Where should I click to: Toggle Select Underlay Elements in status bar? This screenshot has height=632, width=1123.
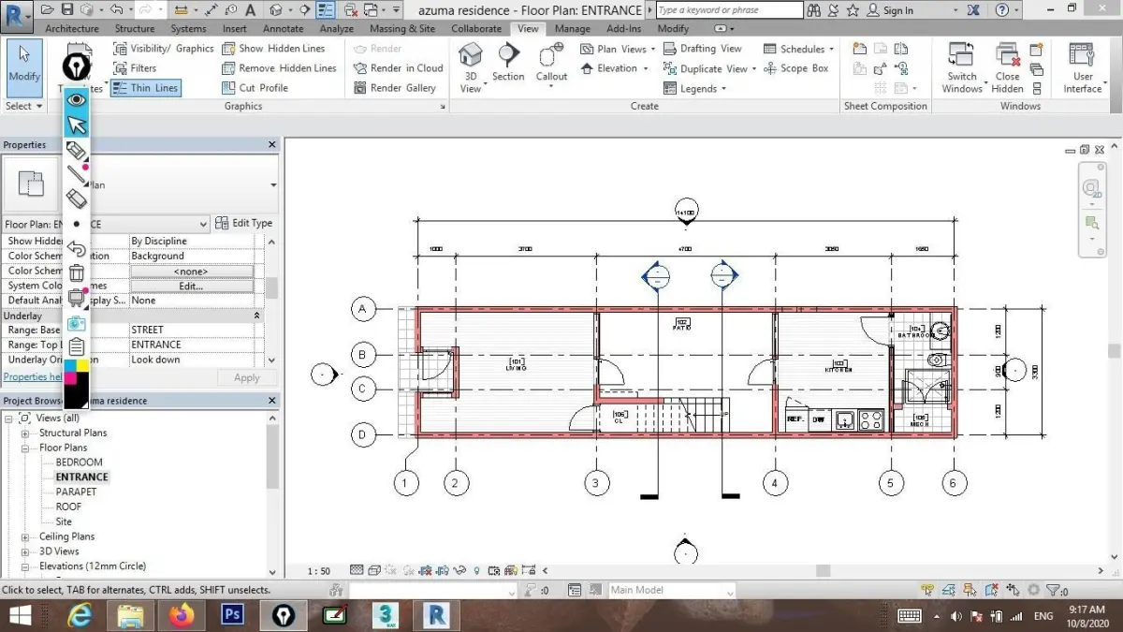949,591
